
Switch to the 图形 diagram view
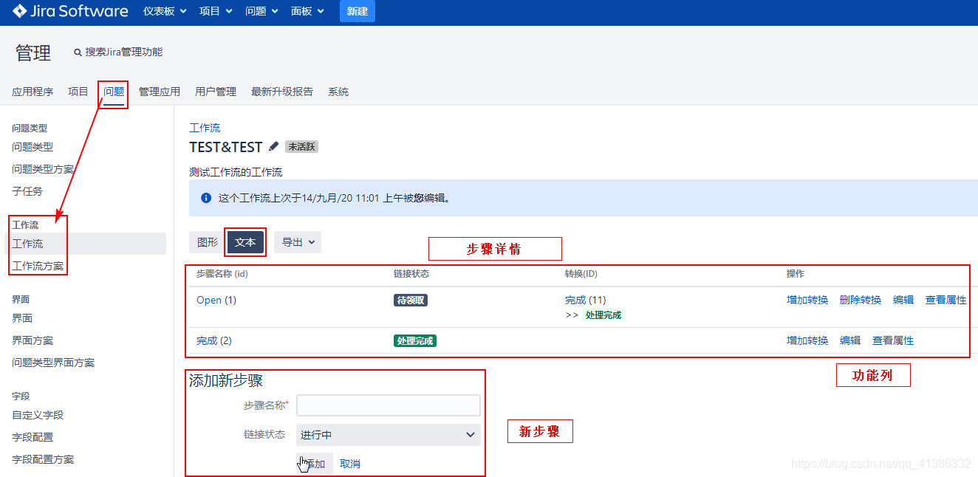[x=208, y=242]
